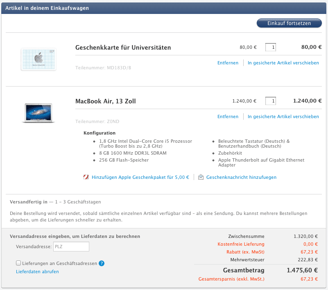328x290 pixels.
Task: Edit quantity field for the gift card
Action: (271, 47)
